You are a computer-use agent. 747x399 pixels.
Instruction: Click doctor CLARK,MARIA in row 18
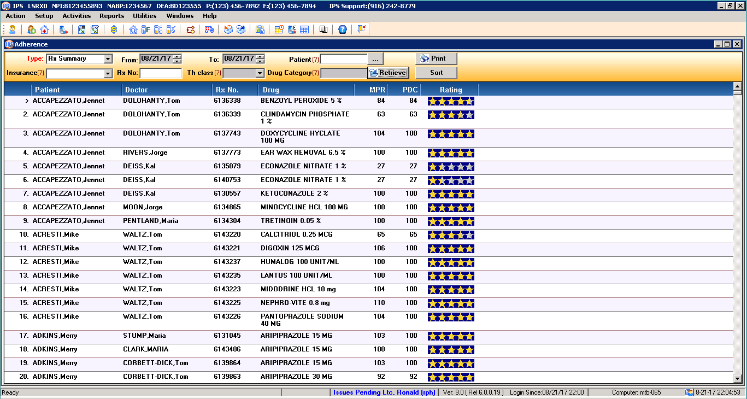[146, 349]
